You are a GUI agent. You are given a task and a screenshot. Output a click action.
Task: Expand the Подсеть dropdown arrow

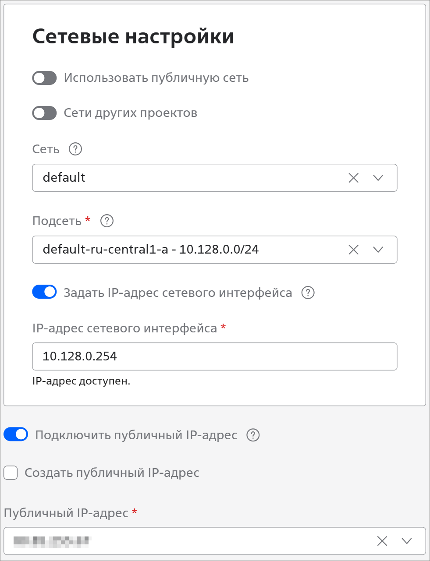tap(378, 250)
